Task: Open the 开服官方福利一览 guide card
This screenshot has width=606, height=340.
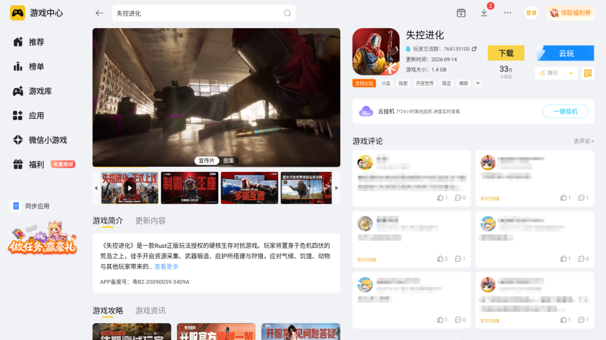Action: (x=216, y=331)
